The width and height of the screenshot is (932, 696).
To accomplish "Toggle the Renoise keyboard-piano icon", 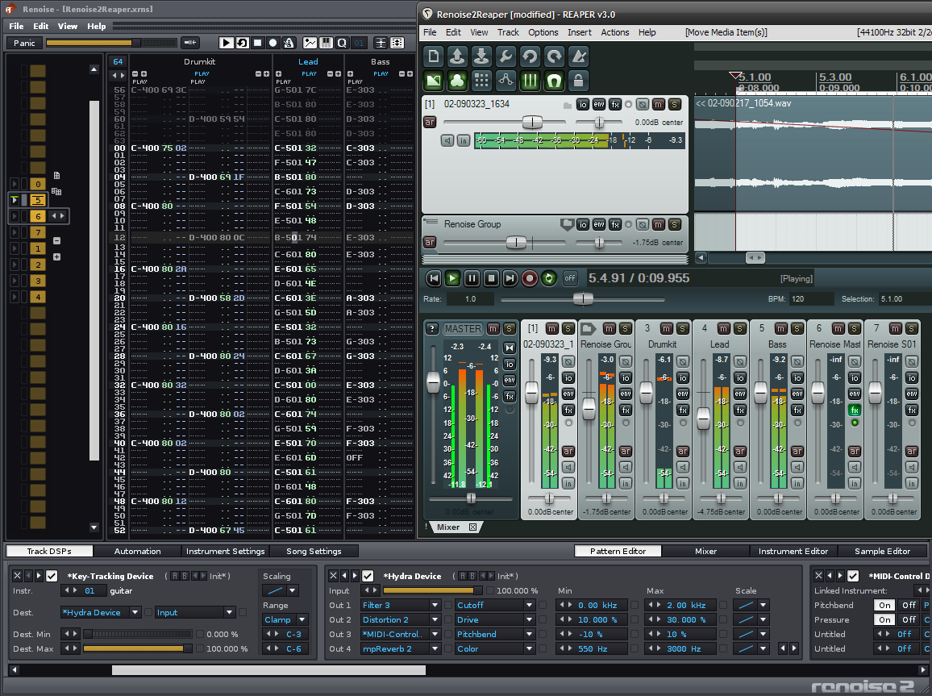I will (x=326, y=43).
